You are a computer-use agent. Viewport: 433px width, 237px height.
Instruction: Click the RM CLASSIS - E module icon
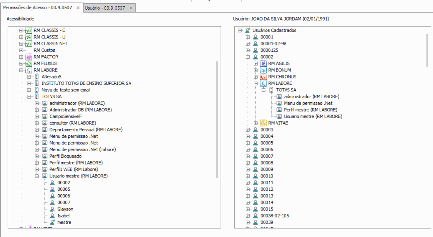pyautogui.click(x=29, y=30)
